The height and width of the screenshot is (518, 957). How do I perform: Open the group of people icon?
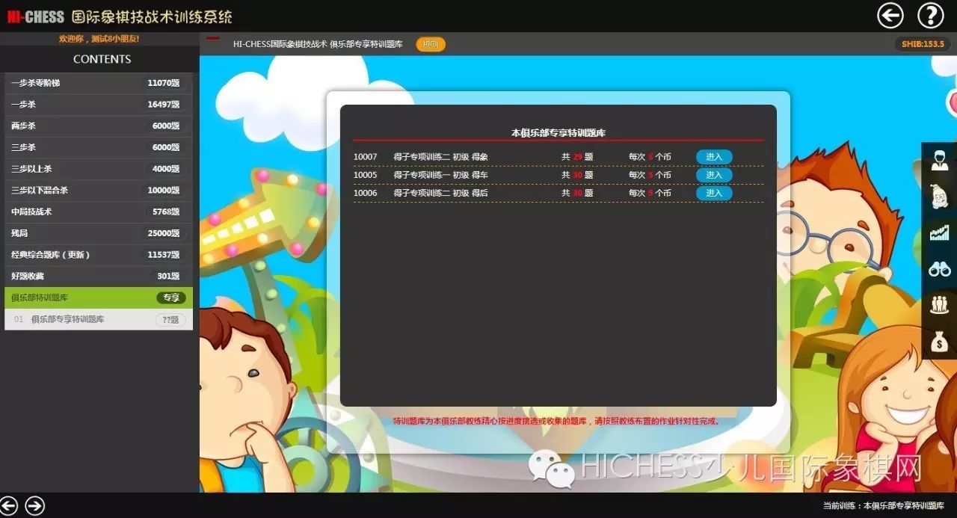pyautogui.click(x=939, y=305)
